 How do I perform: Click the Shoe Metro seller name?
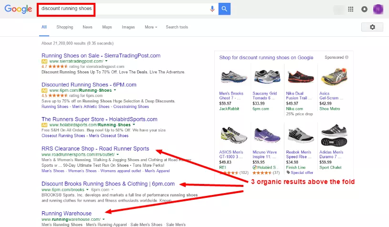tap(329, 109)
